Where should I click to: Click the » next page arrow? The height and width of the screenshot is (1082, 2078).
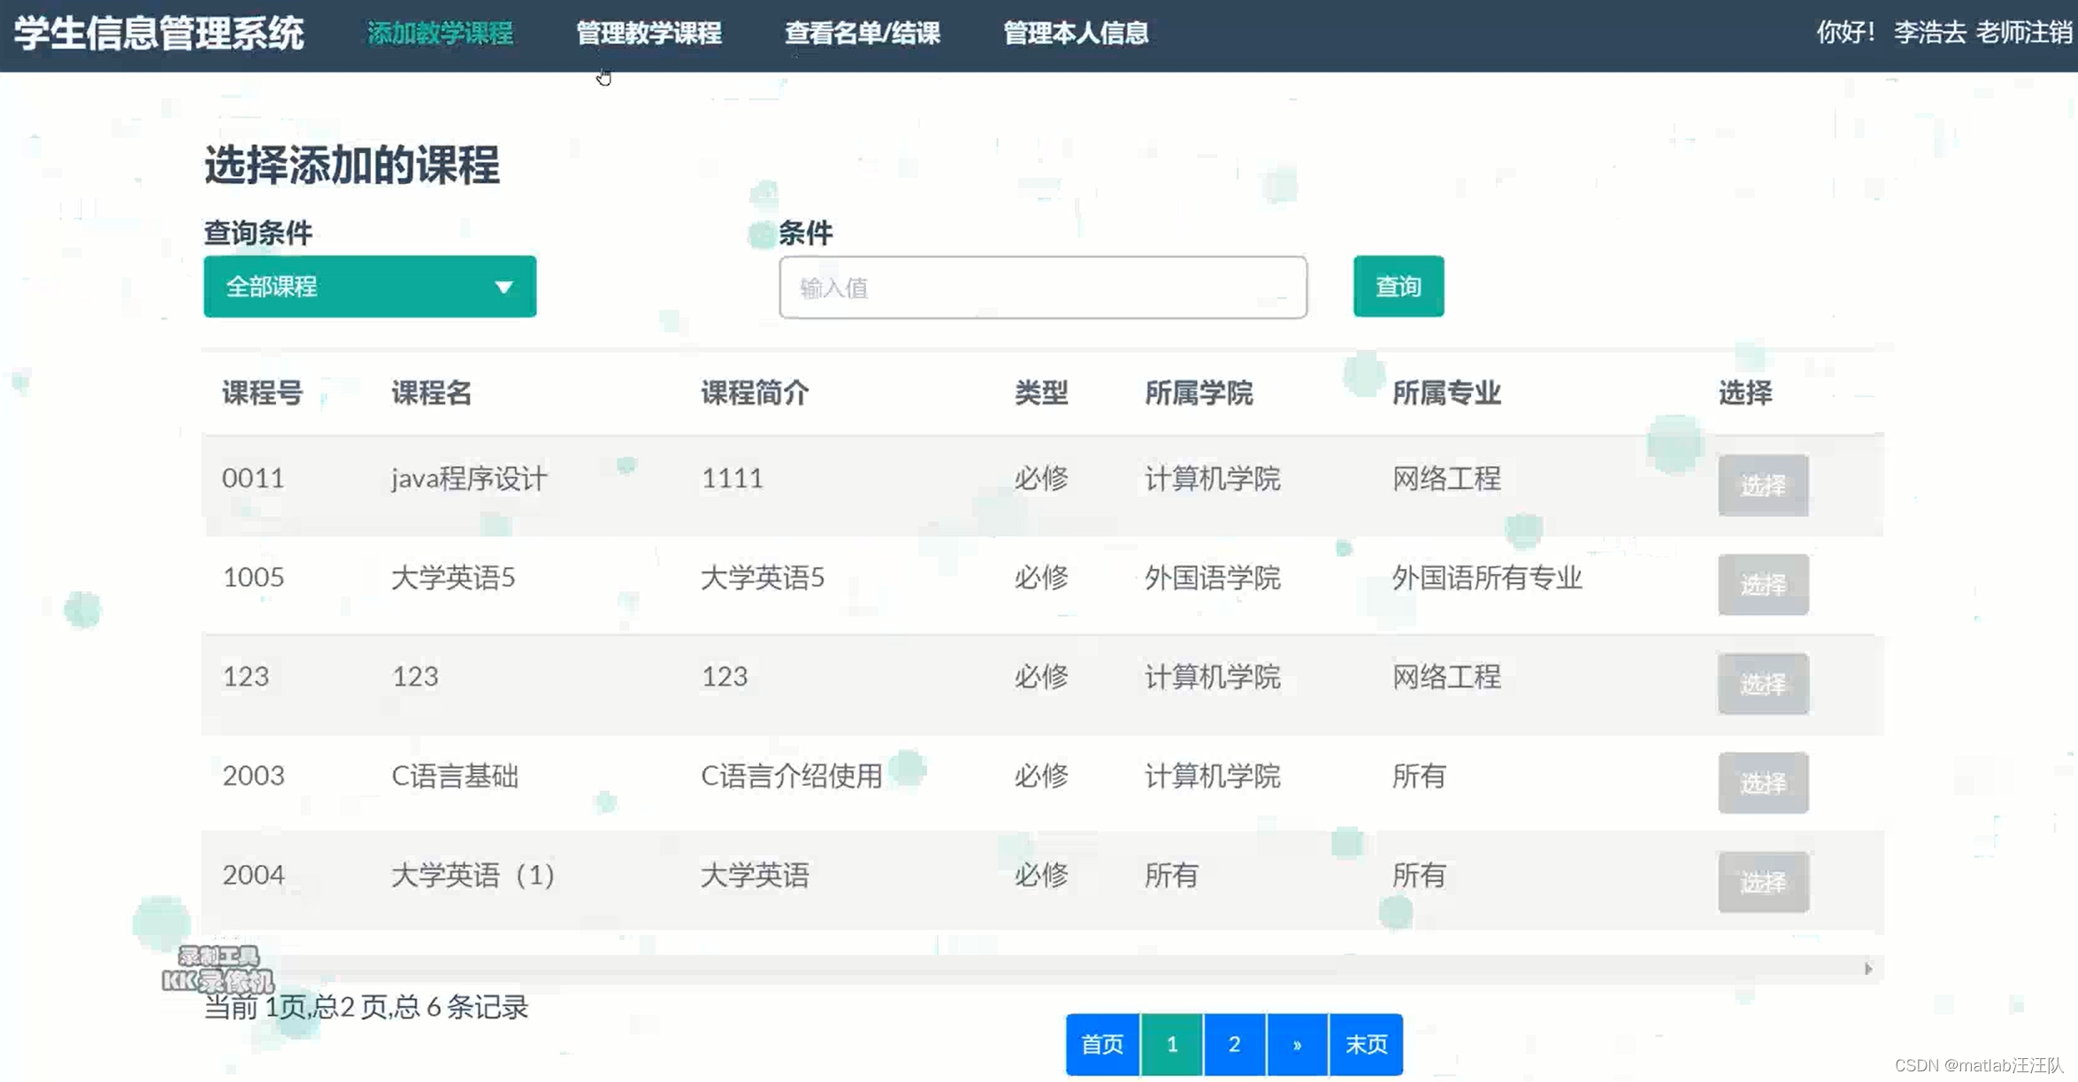click(1296, 1044)
